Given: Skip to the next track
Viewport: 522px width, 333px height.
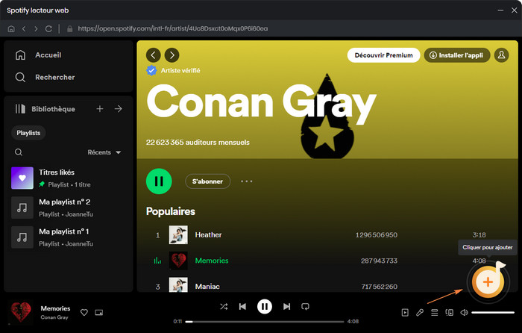Looking at the screenshot, I should point(286,306).
